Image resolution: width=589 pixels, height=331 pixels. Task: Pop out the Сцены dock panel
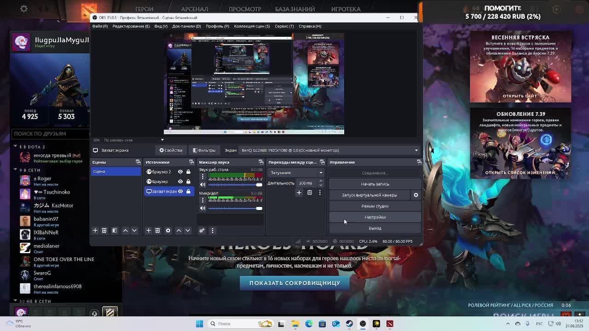(138, 162)
